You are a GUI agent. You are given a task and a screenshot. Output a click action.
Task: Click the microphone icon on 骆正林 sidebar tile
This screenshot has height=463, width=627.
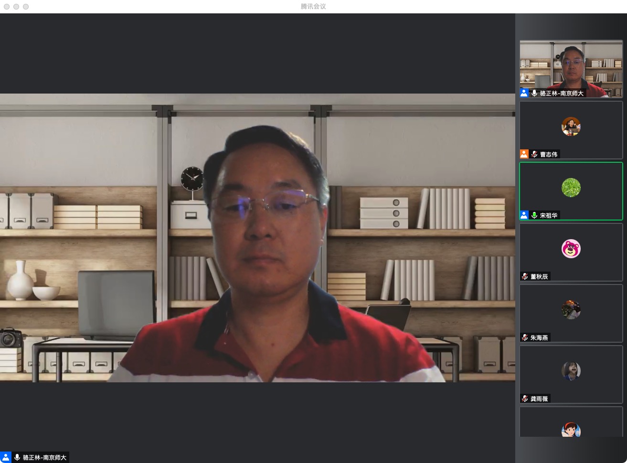(534, 93)
